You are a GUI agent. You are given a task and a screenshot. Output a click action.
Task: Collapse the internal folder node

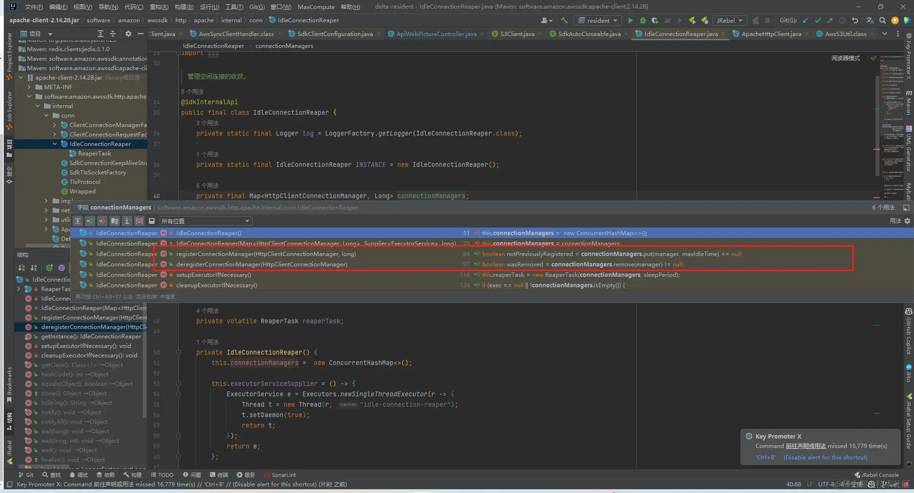pos(38,106)
